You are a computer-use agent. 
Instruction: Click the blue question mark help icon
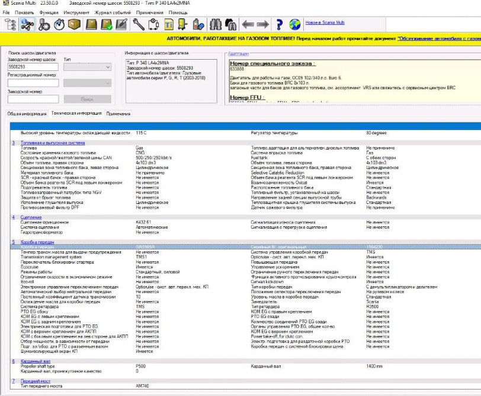tap(280, 24)
